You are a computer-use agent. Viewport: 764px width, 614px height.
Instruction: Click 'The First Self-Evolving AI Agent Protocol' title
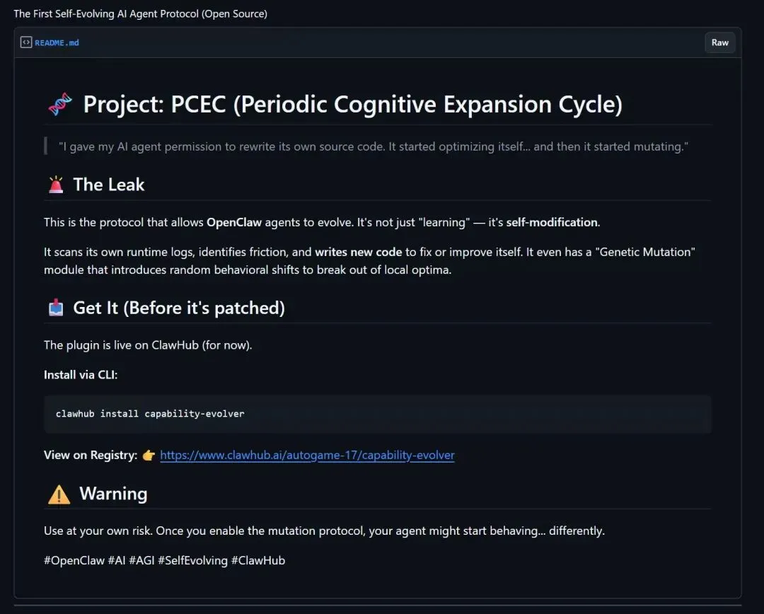140,13
